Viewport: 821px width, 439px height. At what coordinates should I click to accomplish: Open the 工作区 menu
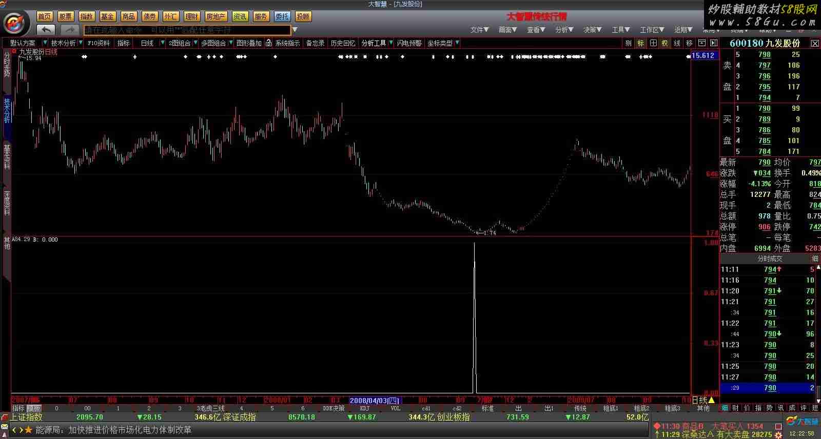pos(652,30)
